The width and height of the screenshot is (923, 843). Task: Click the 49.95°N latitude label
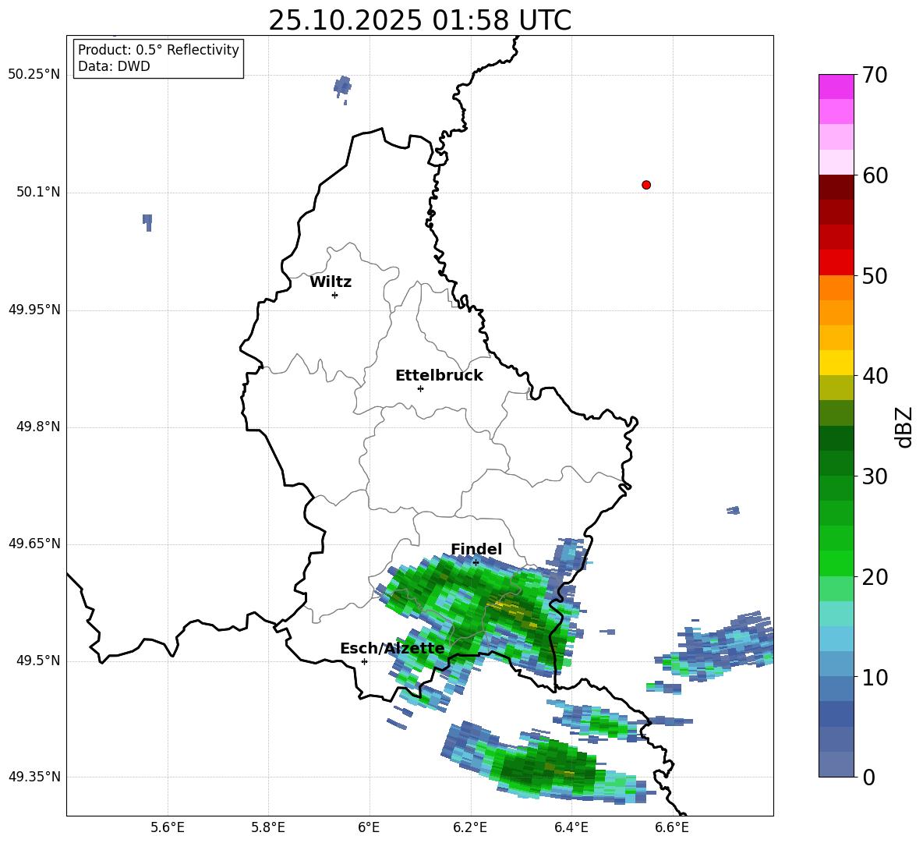tap(34, 310)
